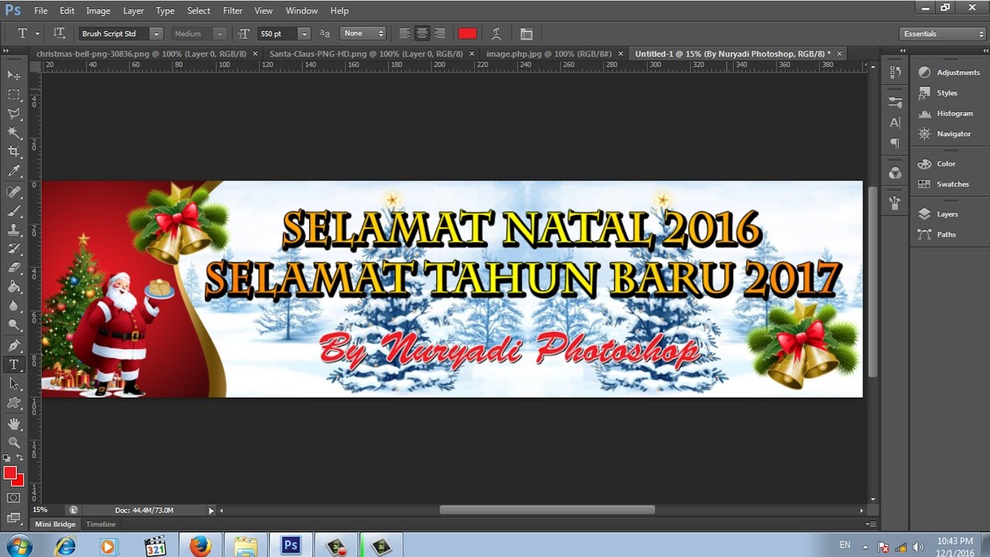
Task: Select the Brush tool
Action: [14, 211]
